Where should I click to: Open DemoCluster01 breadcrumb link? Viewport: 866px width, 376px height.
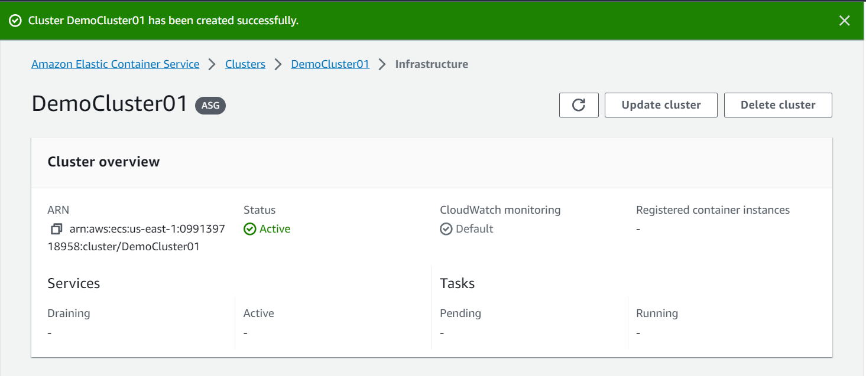330,64
